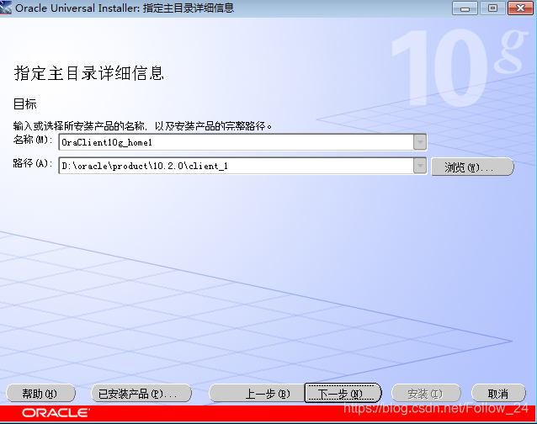This screenshot has height=424, width=537.
Task: Close the Oracle installer window
Action: click(x=520, y=8)
